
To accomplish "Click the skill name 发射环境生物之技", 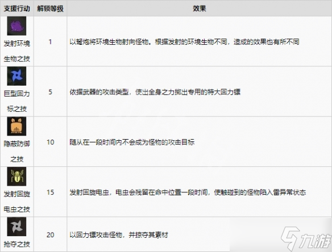I will [17, 51].
